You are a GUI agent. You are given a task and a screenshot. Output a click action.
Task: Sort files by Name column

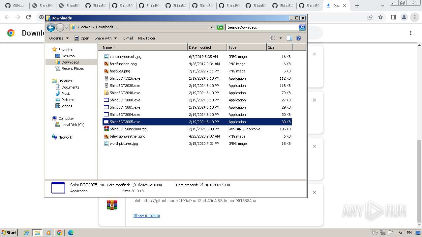tap(142, 47)
